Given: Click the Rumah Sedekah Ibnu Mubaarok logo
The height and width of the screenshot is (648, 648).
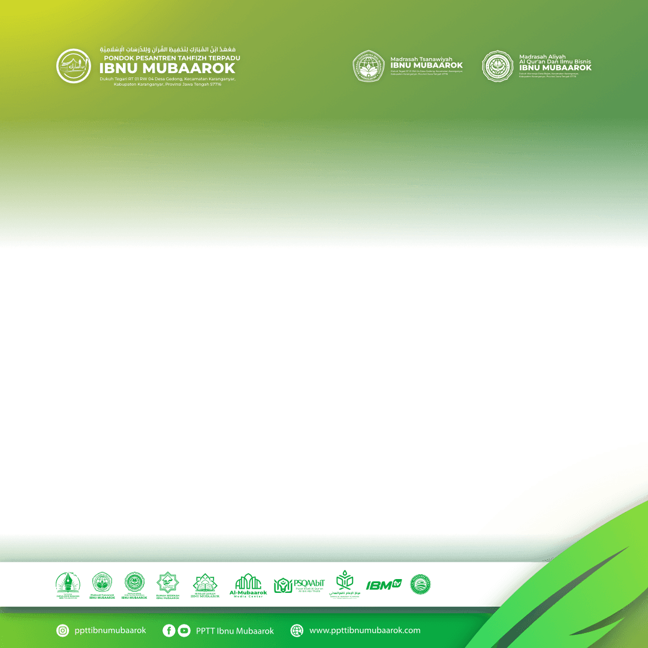Looking at the screenshot, I should click(x=168, y=585).
